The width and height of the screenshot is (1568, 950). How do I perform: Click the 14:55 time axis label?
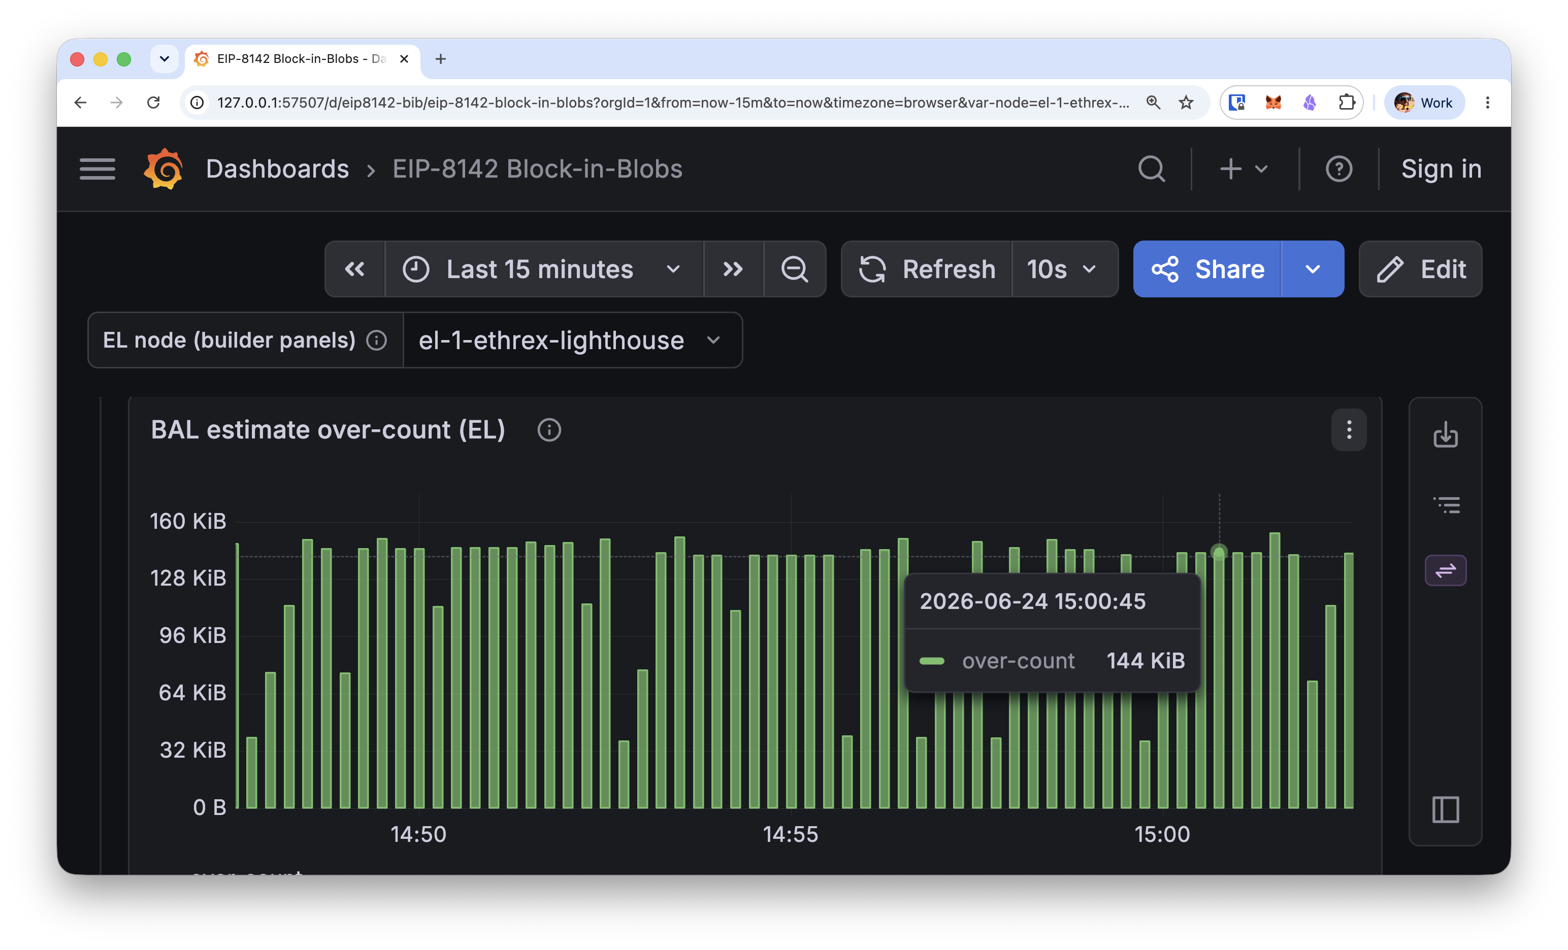(x=791, y=834)
